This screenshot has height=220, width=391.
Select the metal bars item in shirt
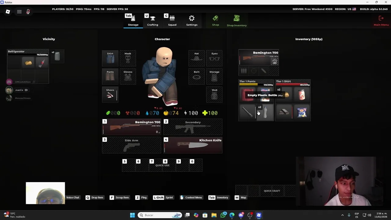[x=284, y=113]
